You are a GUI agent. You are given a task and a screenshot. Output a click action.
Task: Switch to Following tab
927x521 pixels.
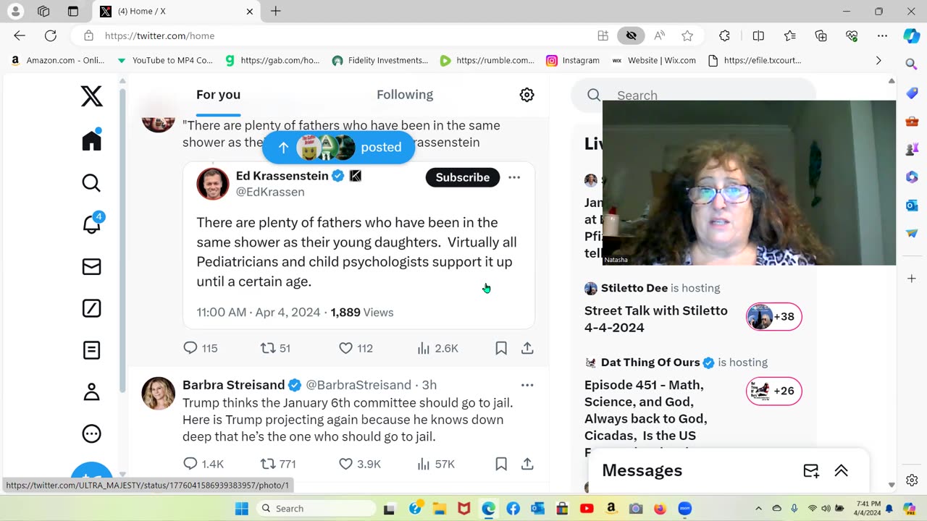coord(405,95)
